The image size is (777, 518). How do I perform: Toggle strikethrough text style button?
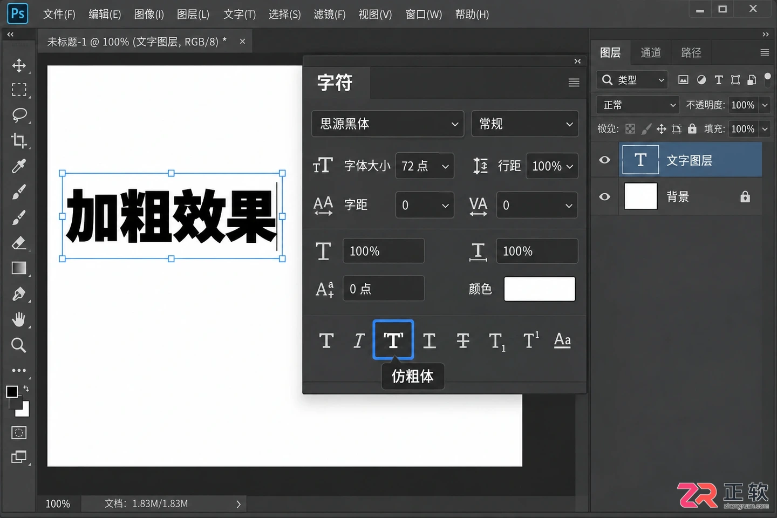[x=463, y=340]
